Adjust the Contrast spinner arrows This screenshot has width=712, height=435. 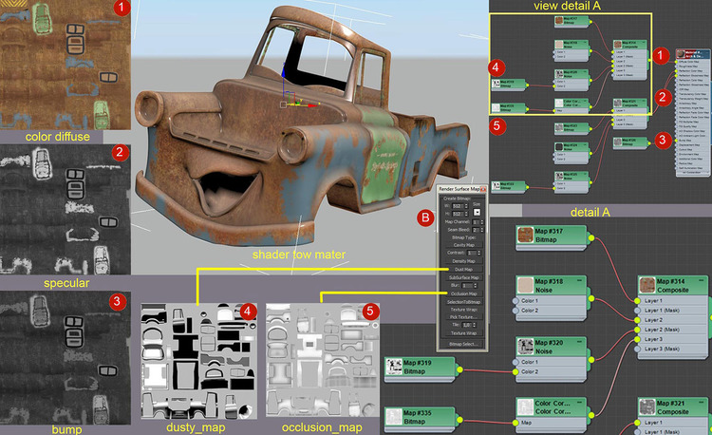pyautogui.click(x=479, y=253)
